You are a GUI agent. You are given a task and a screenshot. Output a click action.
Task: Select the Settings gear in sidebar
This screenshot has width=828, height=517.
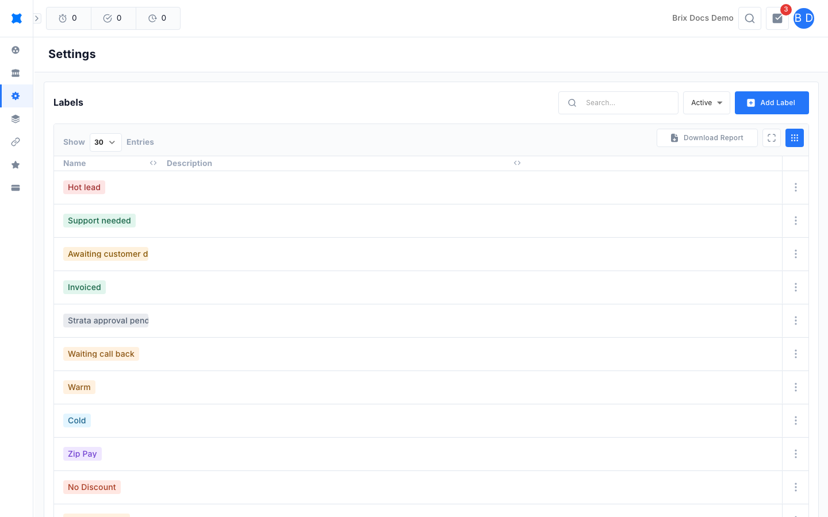16,96
